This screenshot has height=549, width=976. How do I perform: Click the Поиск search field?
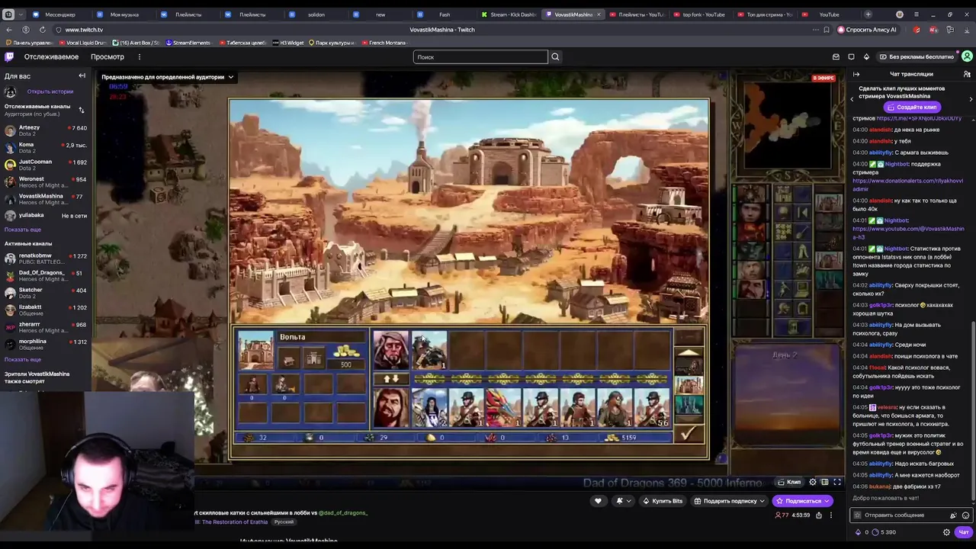point(480,56)
